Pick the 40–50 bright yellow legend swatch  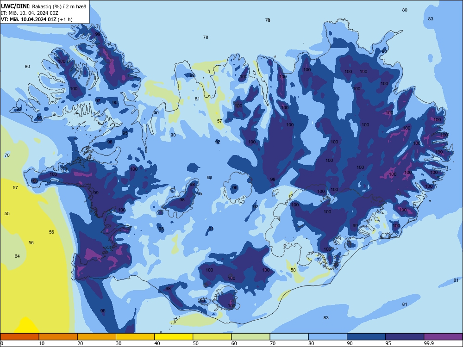174,337
